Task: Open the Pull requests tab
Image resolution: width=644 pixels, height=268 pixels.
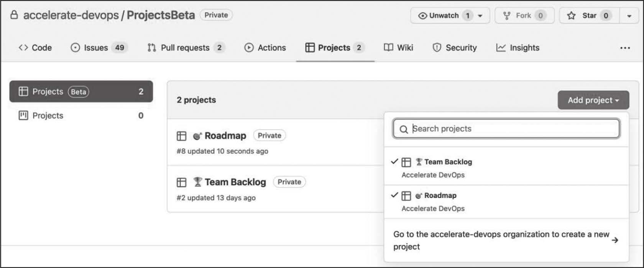Action: (x=186, y=48)
